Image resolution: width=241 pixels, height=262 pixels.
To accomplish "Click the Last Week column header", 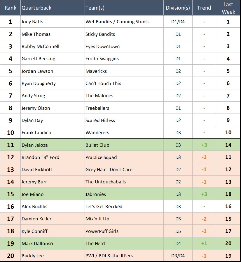I will pyautogui.click(x=228, y=8).
